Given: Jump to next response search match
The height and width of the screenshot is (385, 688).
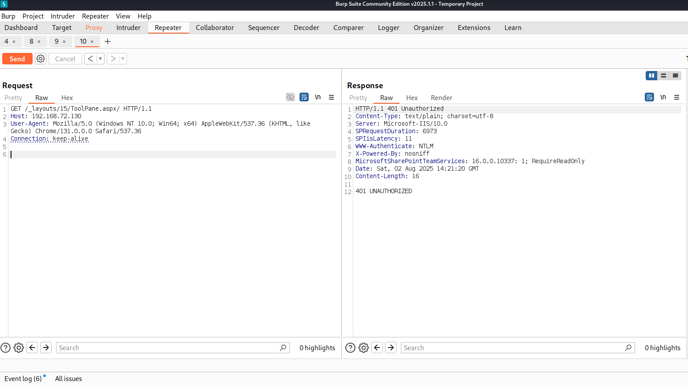Looking at the screenshot, I should tap(391, 348).
